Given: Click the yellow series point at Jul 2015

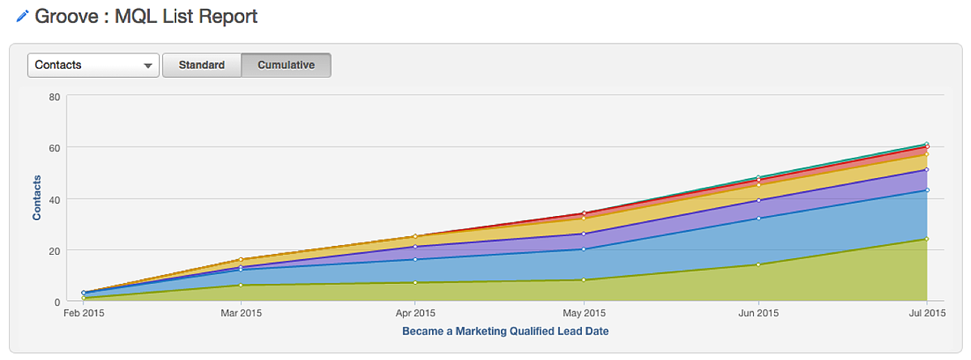Looking at the screenshot, I should [926, 154].
